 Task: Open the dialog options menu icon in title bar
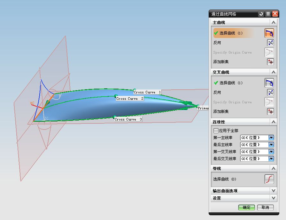268,14
